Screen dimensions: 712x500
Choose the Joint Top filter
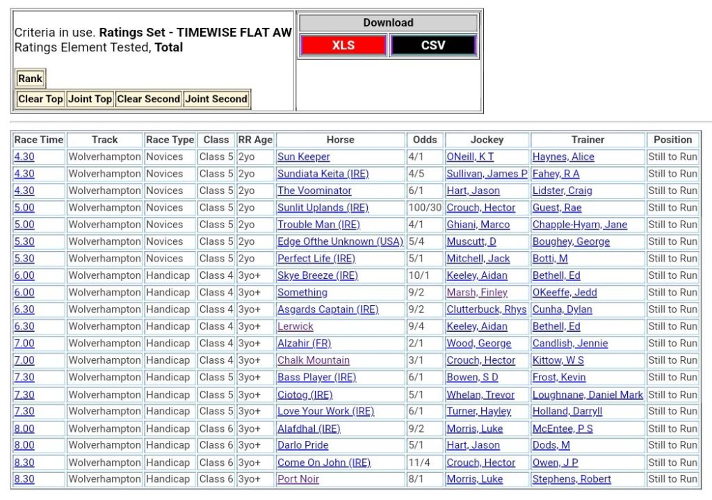point(90,99)
